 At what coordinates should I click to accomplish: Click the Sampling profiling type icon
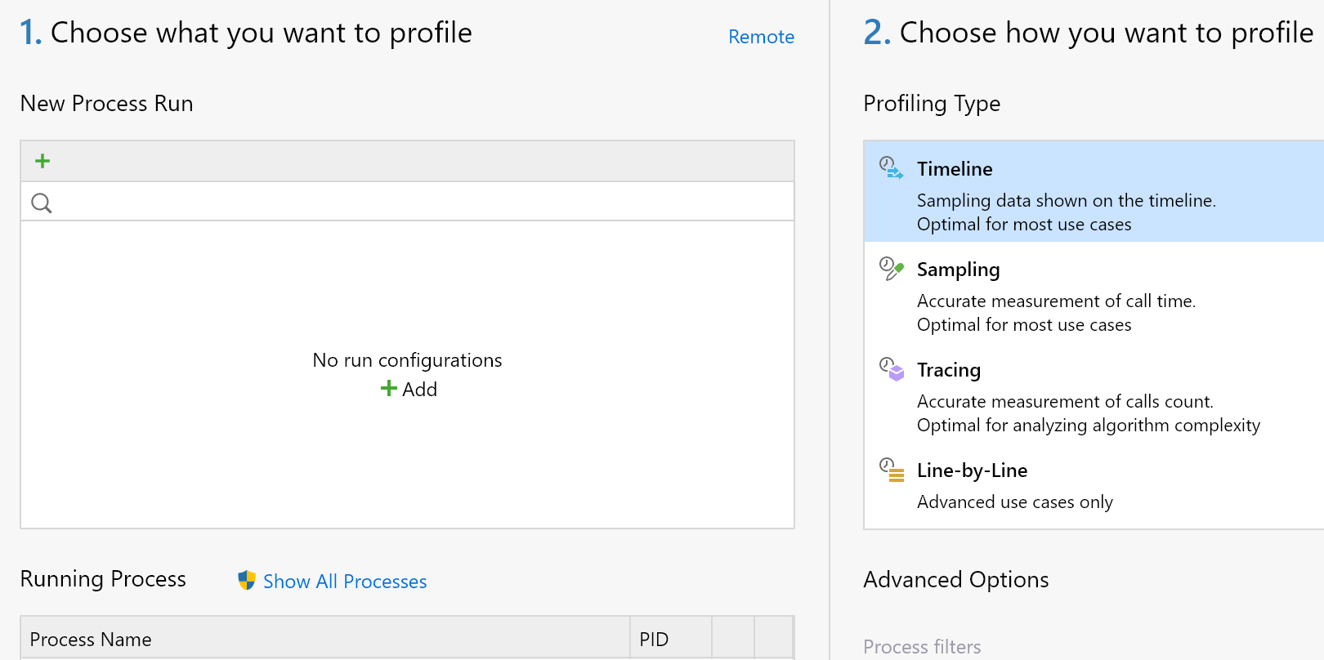click(891, 269)
